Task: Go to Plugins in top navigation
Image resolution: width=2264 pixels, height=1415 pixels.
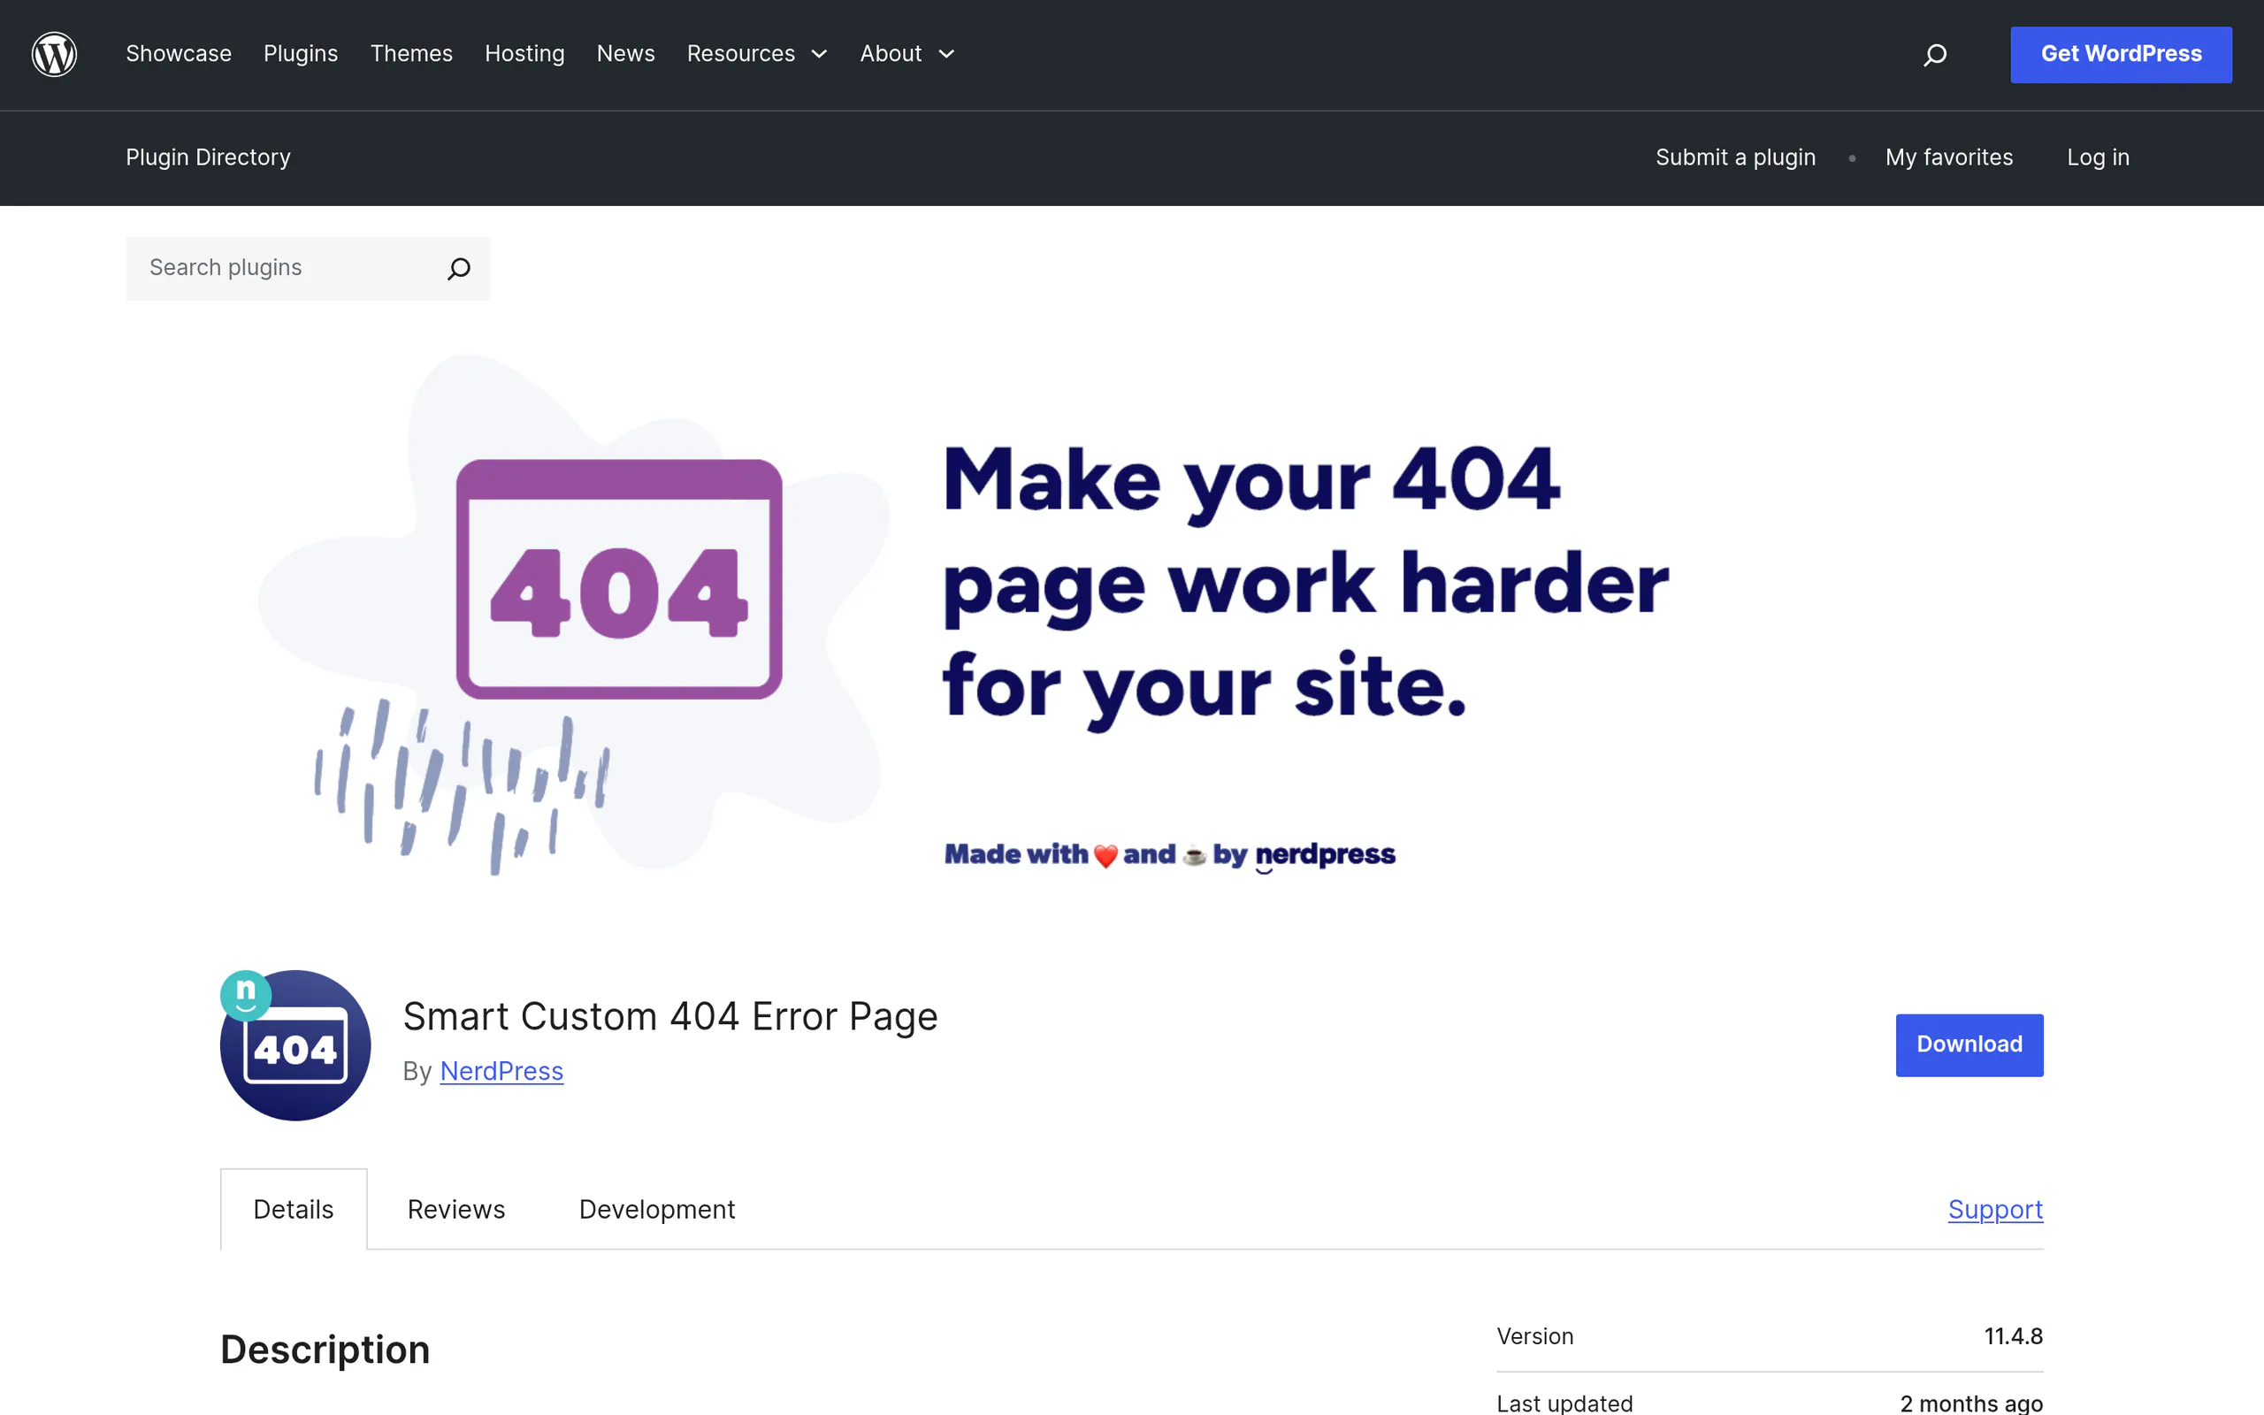Action: [x=301, y=54]
